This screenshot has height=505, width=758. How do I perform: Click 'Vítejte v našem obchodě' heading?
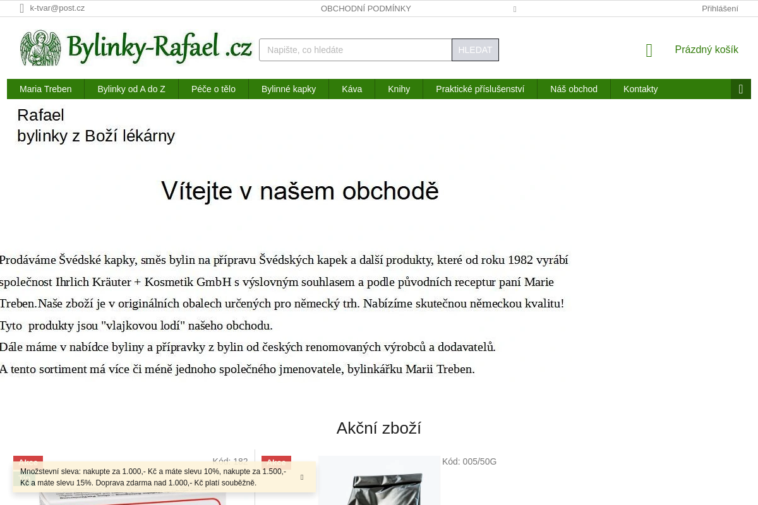coord(300,191)
